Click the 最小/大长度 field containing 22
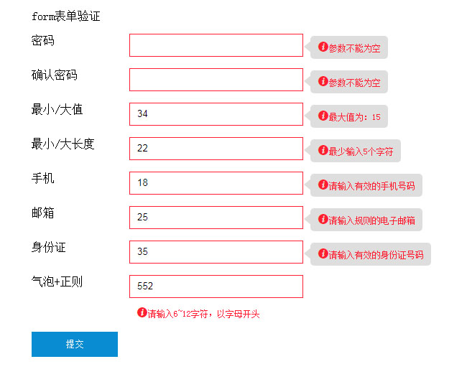 (x=216, y=149)
